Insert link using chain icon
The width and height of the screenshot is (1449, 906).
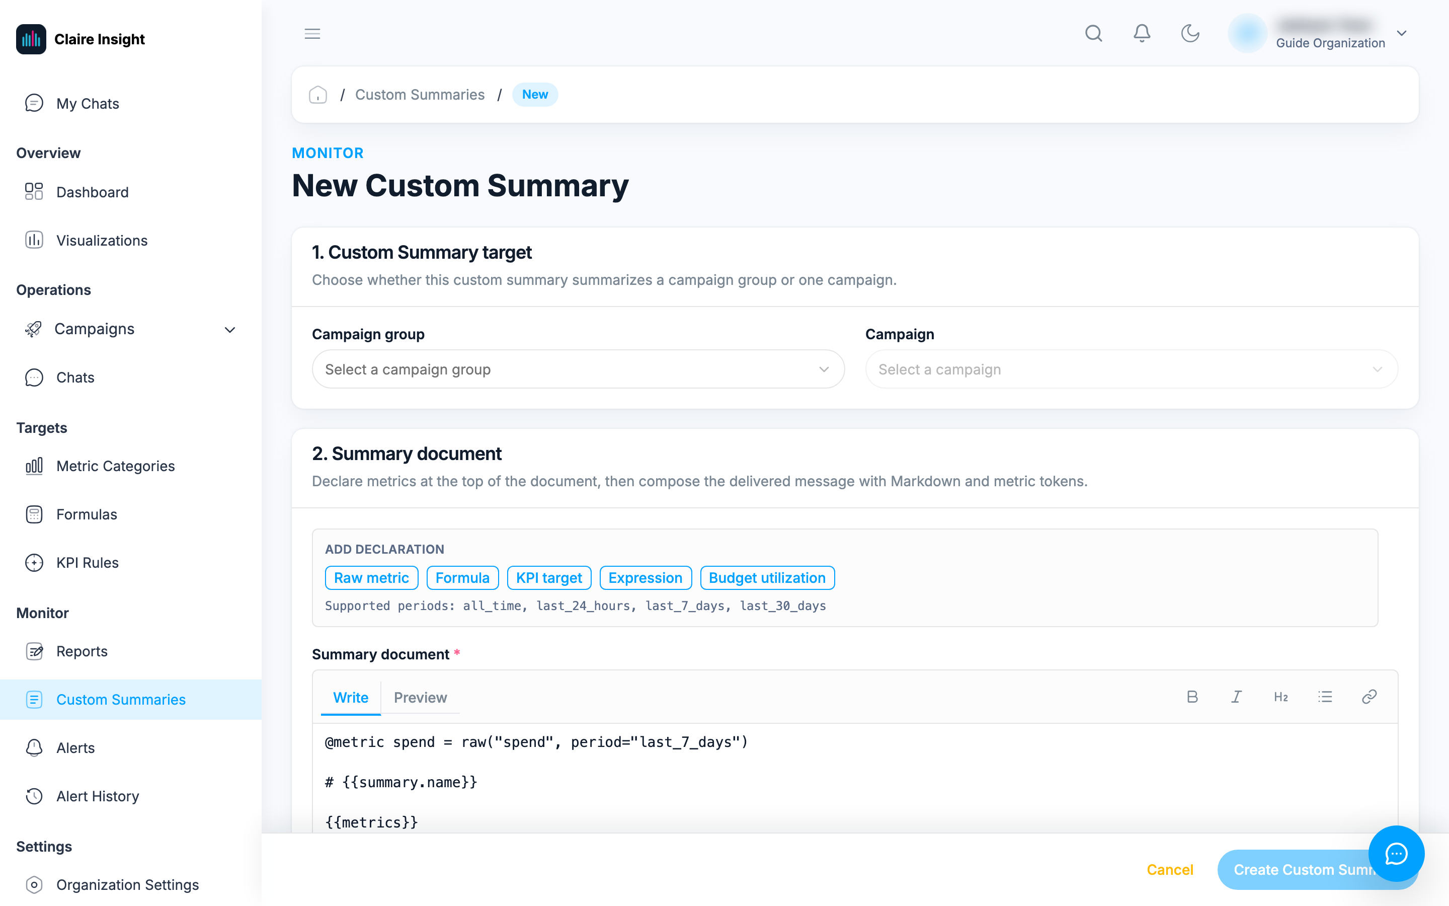[1370, 697]
